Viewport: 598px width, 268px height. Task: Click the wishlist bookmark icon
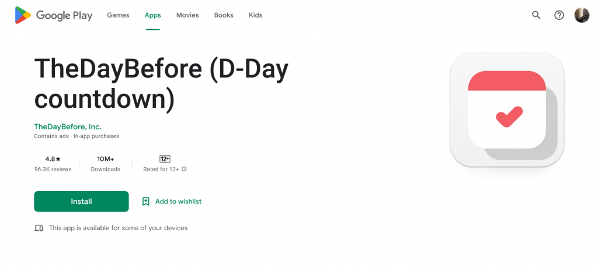pyautogui.click(x=145, y=202)
